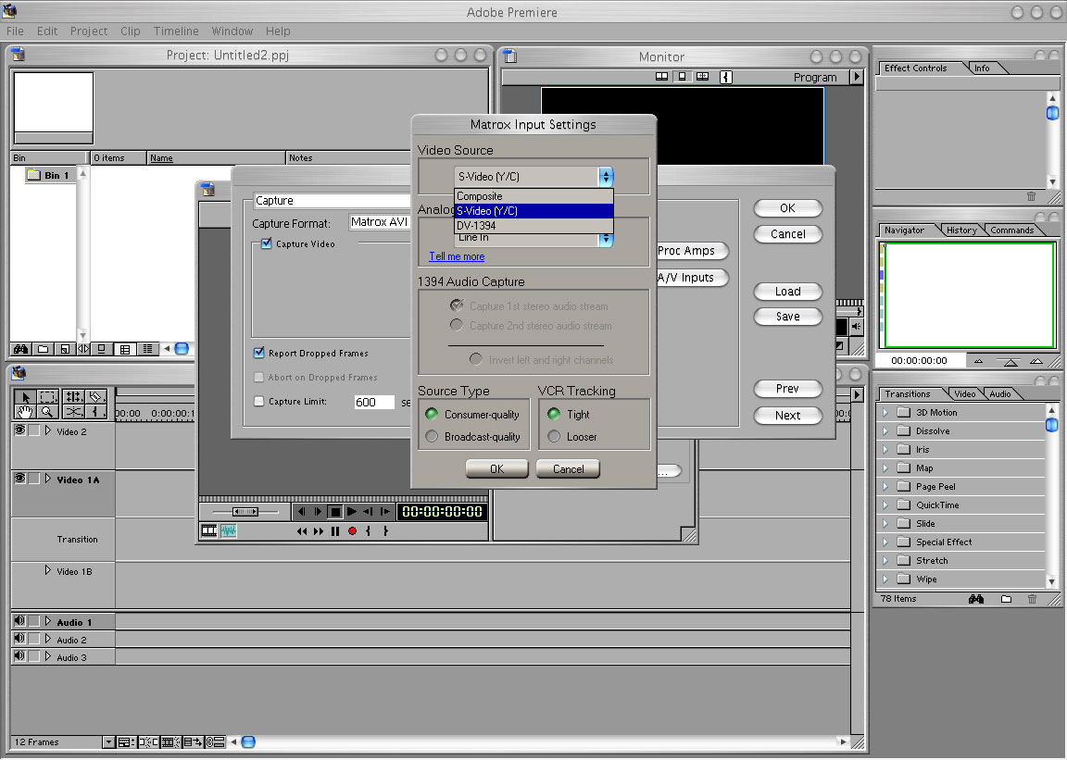Click the Tell me more link
Screen dimensions: 1067x760
(x=457, y=256)
